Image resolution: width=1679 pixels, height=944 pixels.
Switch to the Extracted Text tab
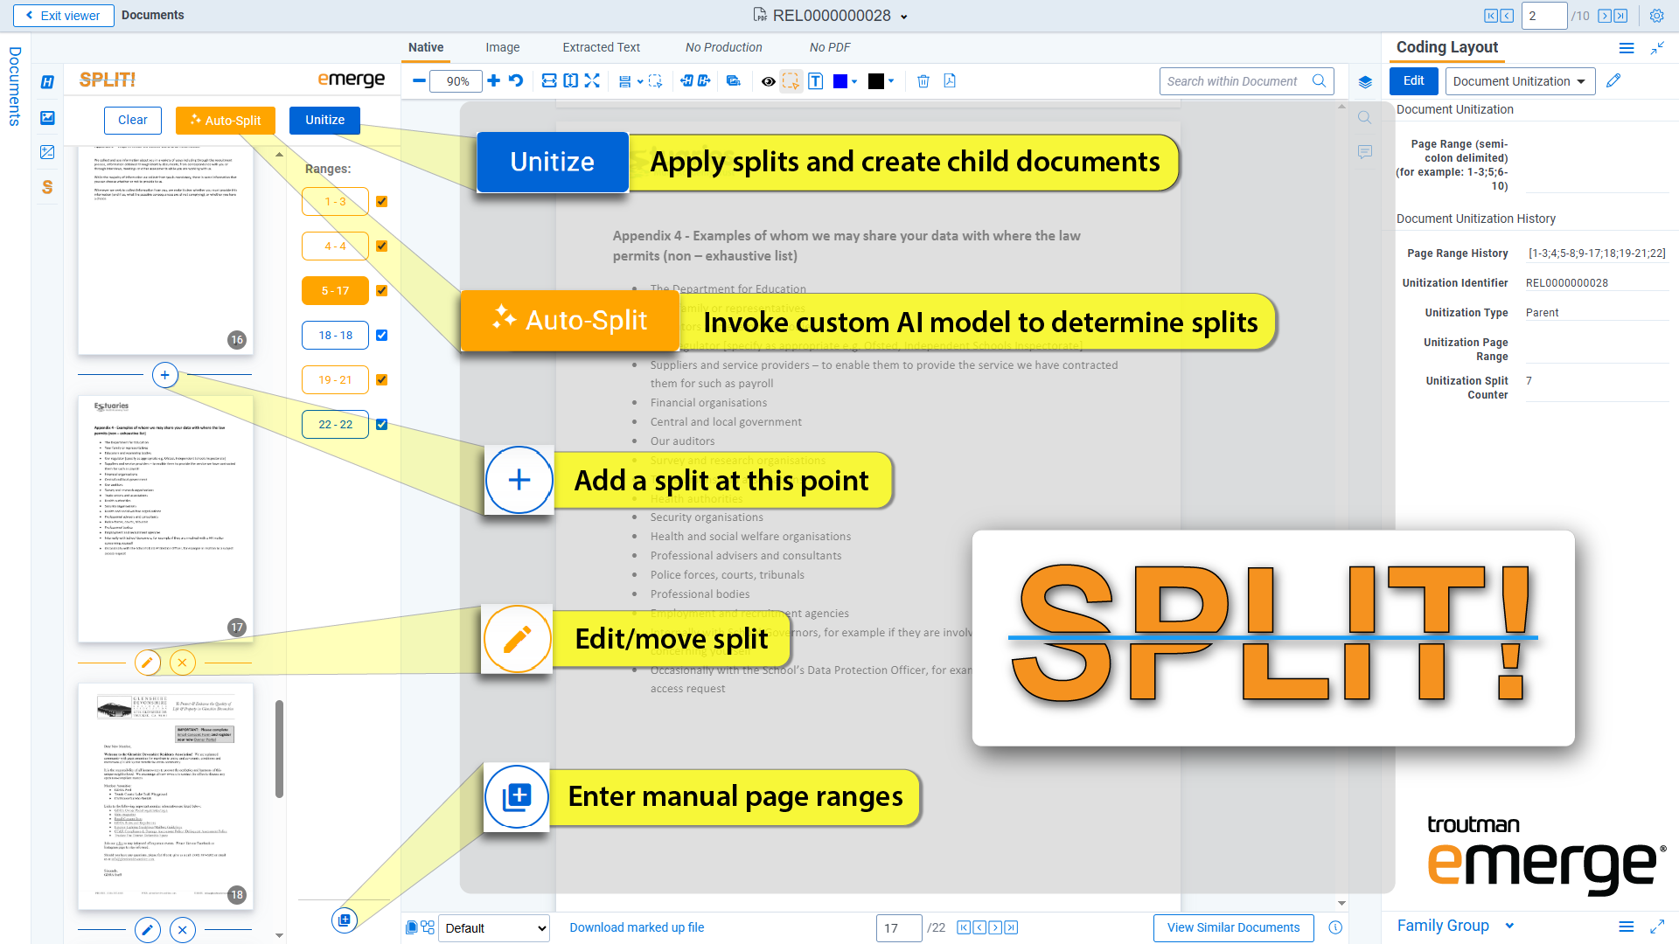601,47
